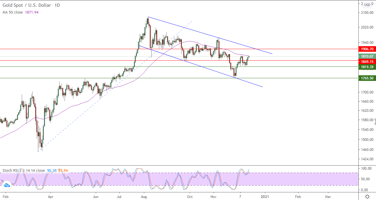
Task: Click the 2020.00 price axis label
Action: [x=367, y=27]
